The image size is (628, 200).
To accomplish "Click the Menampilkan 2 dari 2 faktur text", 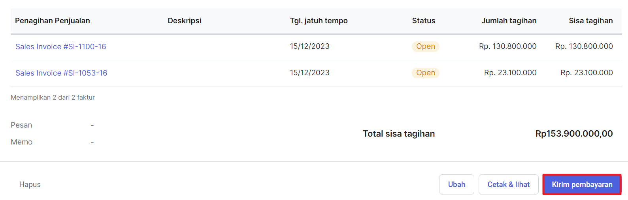I will click(x=53, y=98).
